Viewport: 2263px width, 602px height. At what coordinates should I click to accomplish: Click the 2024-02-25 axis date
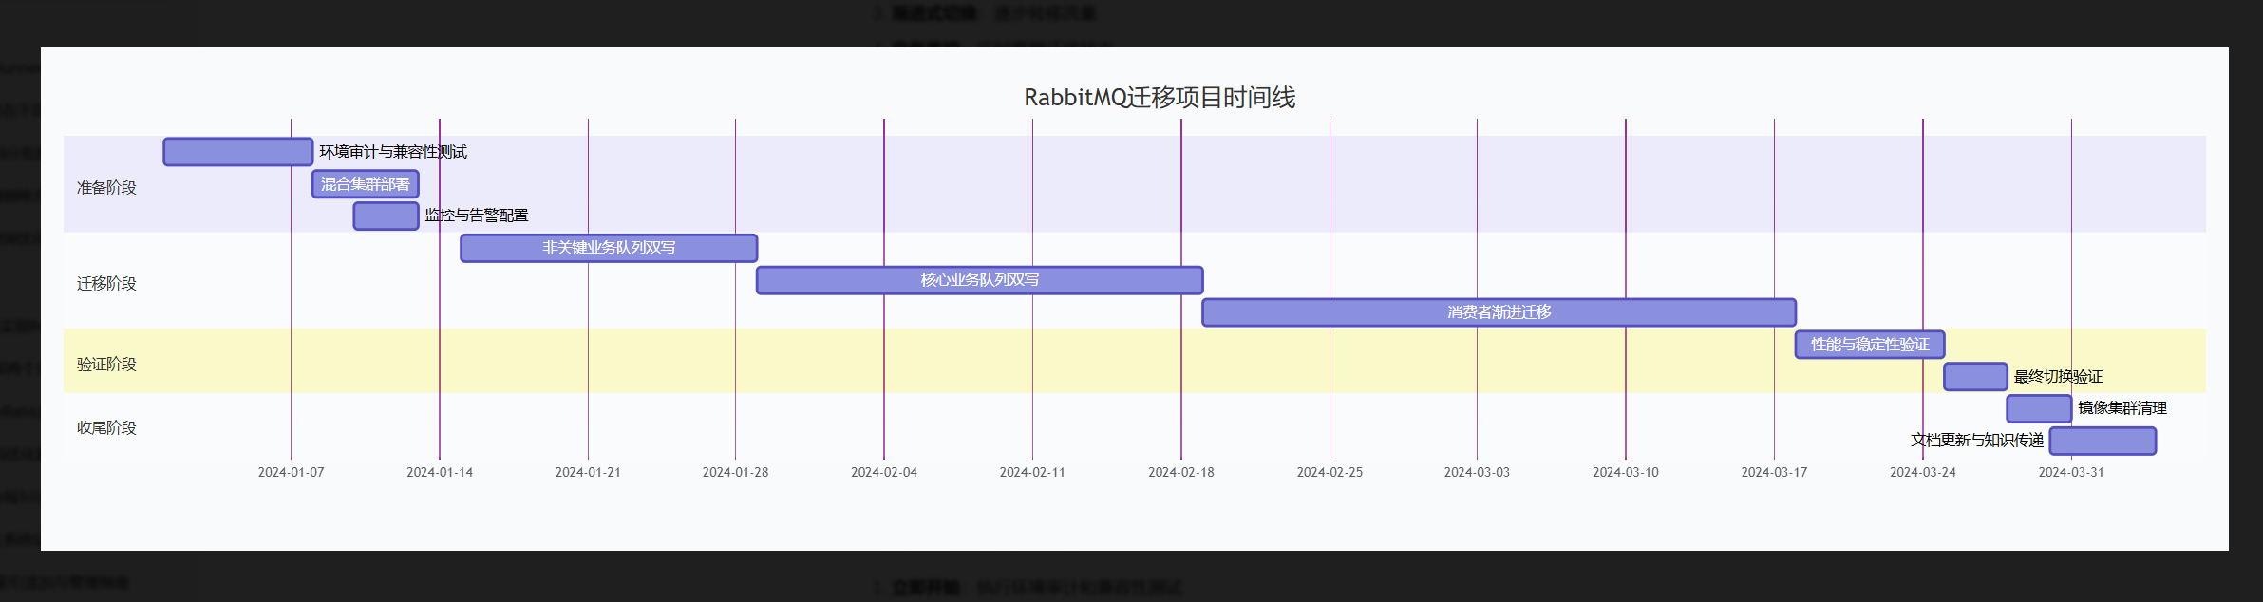point(1330,472)
